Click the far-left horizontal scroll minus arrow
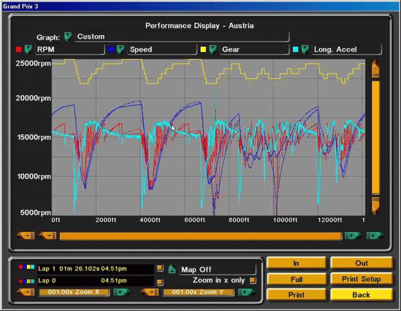401x311 pixels. (26, 236)
